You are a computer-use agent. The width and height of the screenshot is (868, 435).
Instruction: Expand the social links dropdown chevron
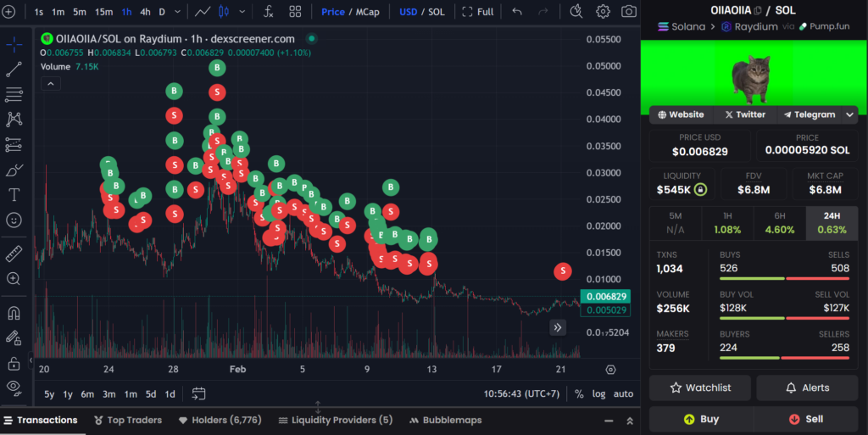click(x=849, y=114)
